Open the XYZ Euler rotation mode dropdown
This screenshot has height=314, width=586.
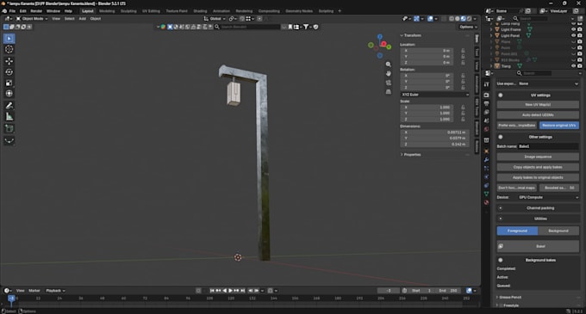[x=434, y=95]
